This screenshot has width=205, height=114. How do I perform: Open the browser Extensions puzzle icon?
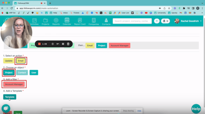coord(184,8)
